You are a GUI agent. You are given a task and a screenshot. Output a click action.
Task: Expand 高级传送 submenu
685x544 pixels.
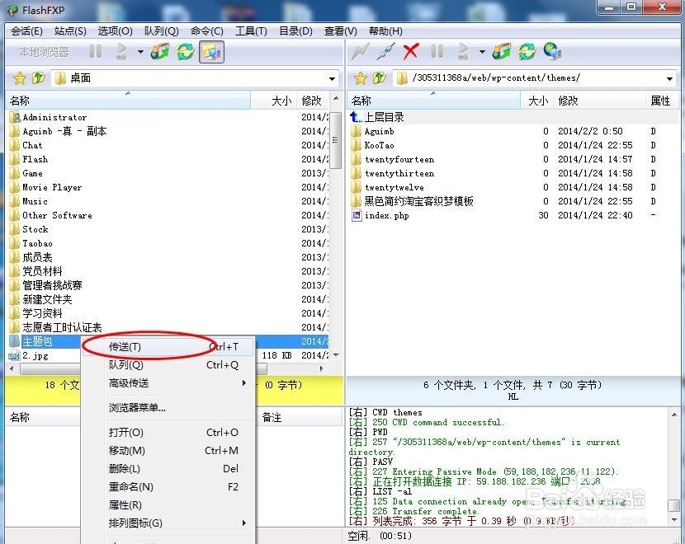click(x=168, y=383)
